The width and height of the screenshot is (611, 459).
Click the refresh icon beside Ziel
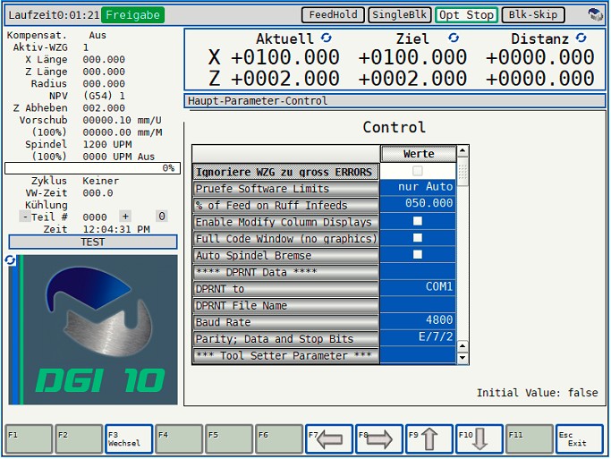click(x=454, y=38)
